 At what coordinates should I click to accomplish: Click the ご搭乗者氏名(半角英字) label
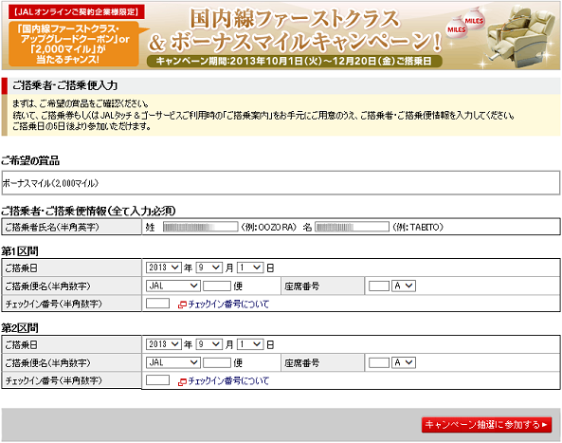[x=52, y=227]
